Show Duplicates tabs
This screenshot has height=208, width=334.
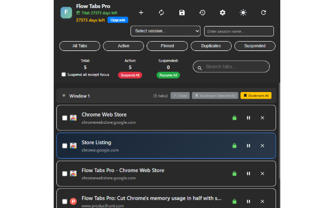coord(211,46)
